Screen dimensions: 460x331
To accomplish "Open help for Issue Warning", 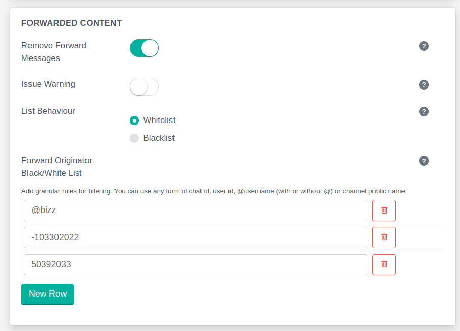I will point(424,85).
